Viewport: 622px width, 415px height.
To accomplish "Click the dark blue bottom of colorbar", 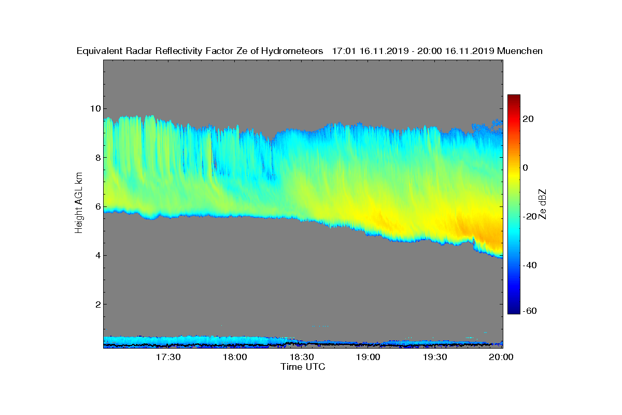I will coord(514,311).
